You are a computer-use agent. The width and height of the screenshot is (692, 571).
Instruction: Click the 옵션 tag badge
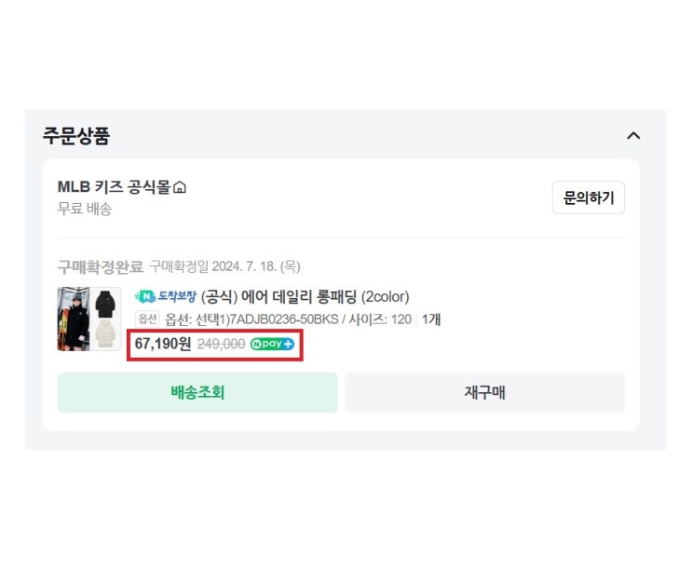pos(147,319)
